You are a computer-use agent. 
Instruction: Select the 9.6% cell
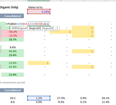[13, 47]
